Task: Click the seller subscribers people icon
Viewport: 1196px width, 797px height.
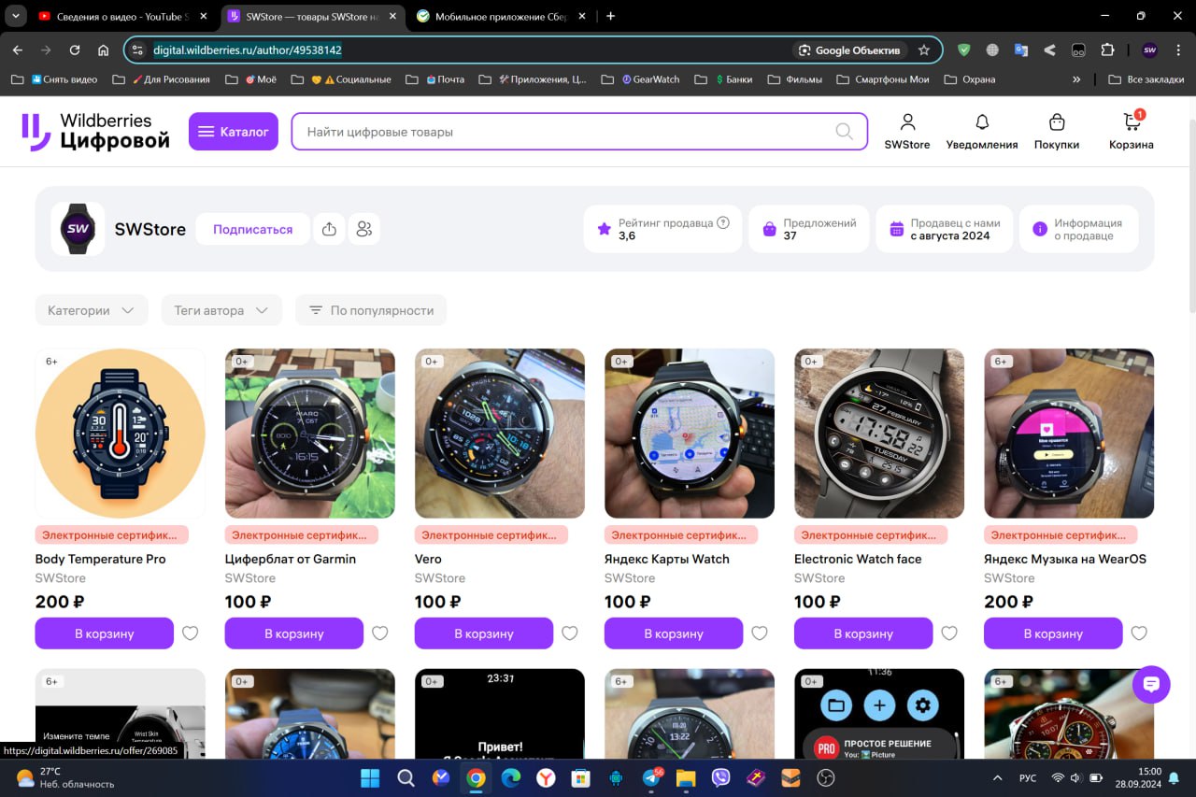Action: click(364, 229)
